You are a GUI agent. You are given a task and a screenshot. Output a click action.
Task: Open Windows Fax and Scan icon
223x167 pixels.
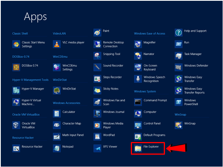(97, 102)
